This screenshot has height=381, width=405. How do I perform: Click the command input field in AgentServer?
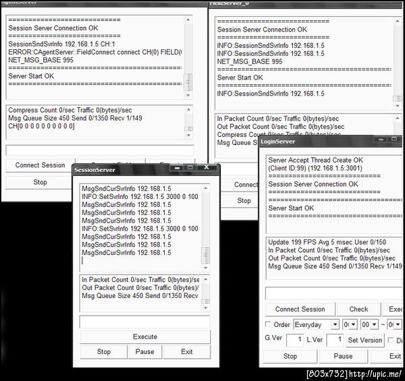(100, 150)
